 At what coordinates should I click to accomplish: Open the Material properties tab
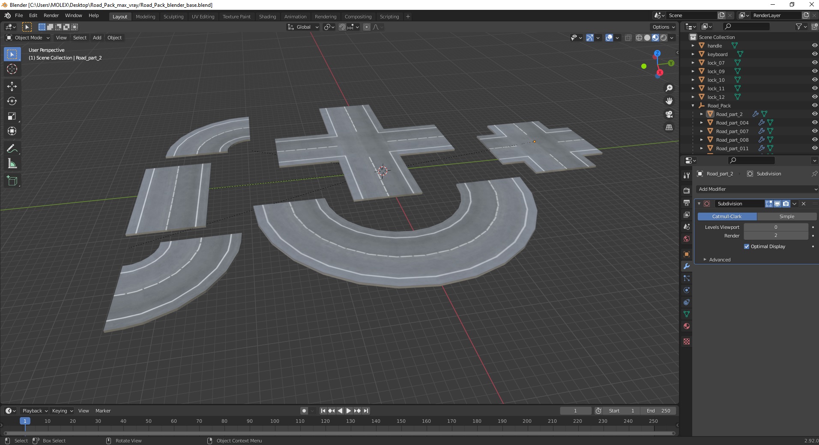687,326
